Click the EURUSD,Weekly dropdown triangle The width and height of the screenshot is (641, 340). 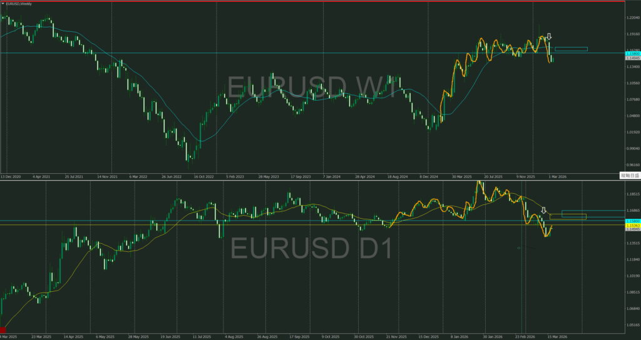point(3,4)
